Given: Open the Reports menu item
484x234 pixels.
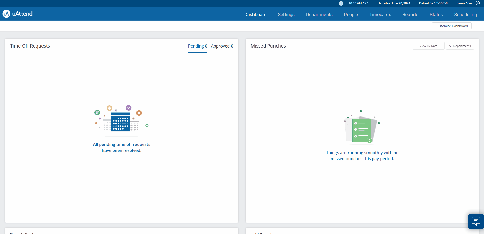Looking at the screenshot, I should click(x=410, y=15).
